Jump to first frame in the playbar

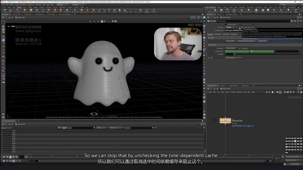point(4,157)
